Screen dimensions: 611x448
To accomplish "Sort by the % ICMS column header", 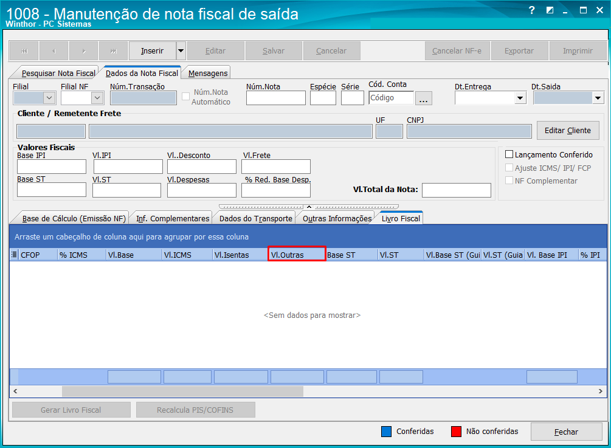I will (82, 255).
